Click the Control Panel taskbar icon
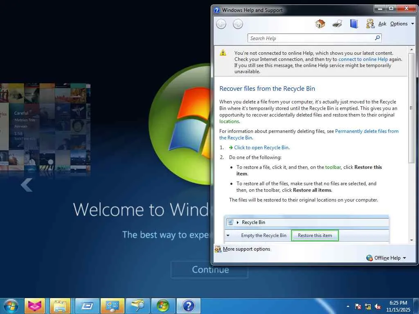 click(113, 306)
